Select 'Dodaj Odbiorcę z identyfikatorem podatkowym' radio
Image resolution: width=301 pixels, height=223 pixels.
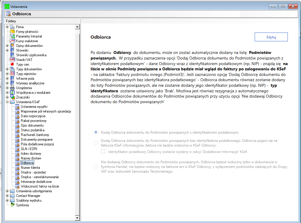click(96, 132)
